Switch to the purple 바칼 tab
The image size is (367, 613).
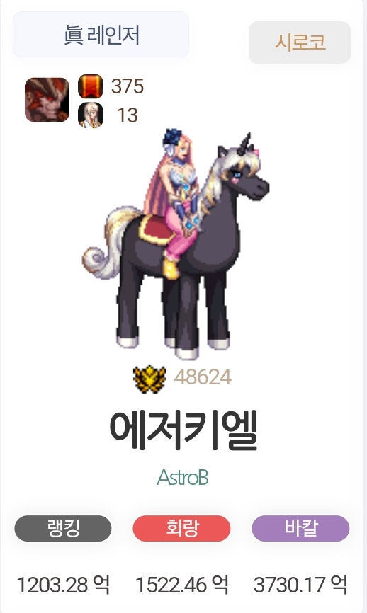[300, 528]
